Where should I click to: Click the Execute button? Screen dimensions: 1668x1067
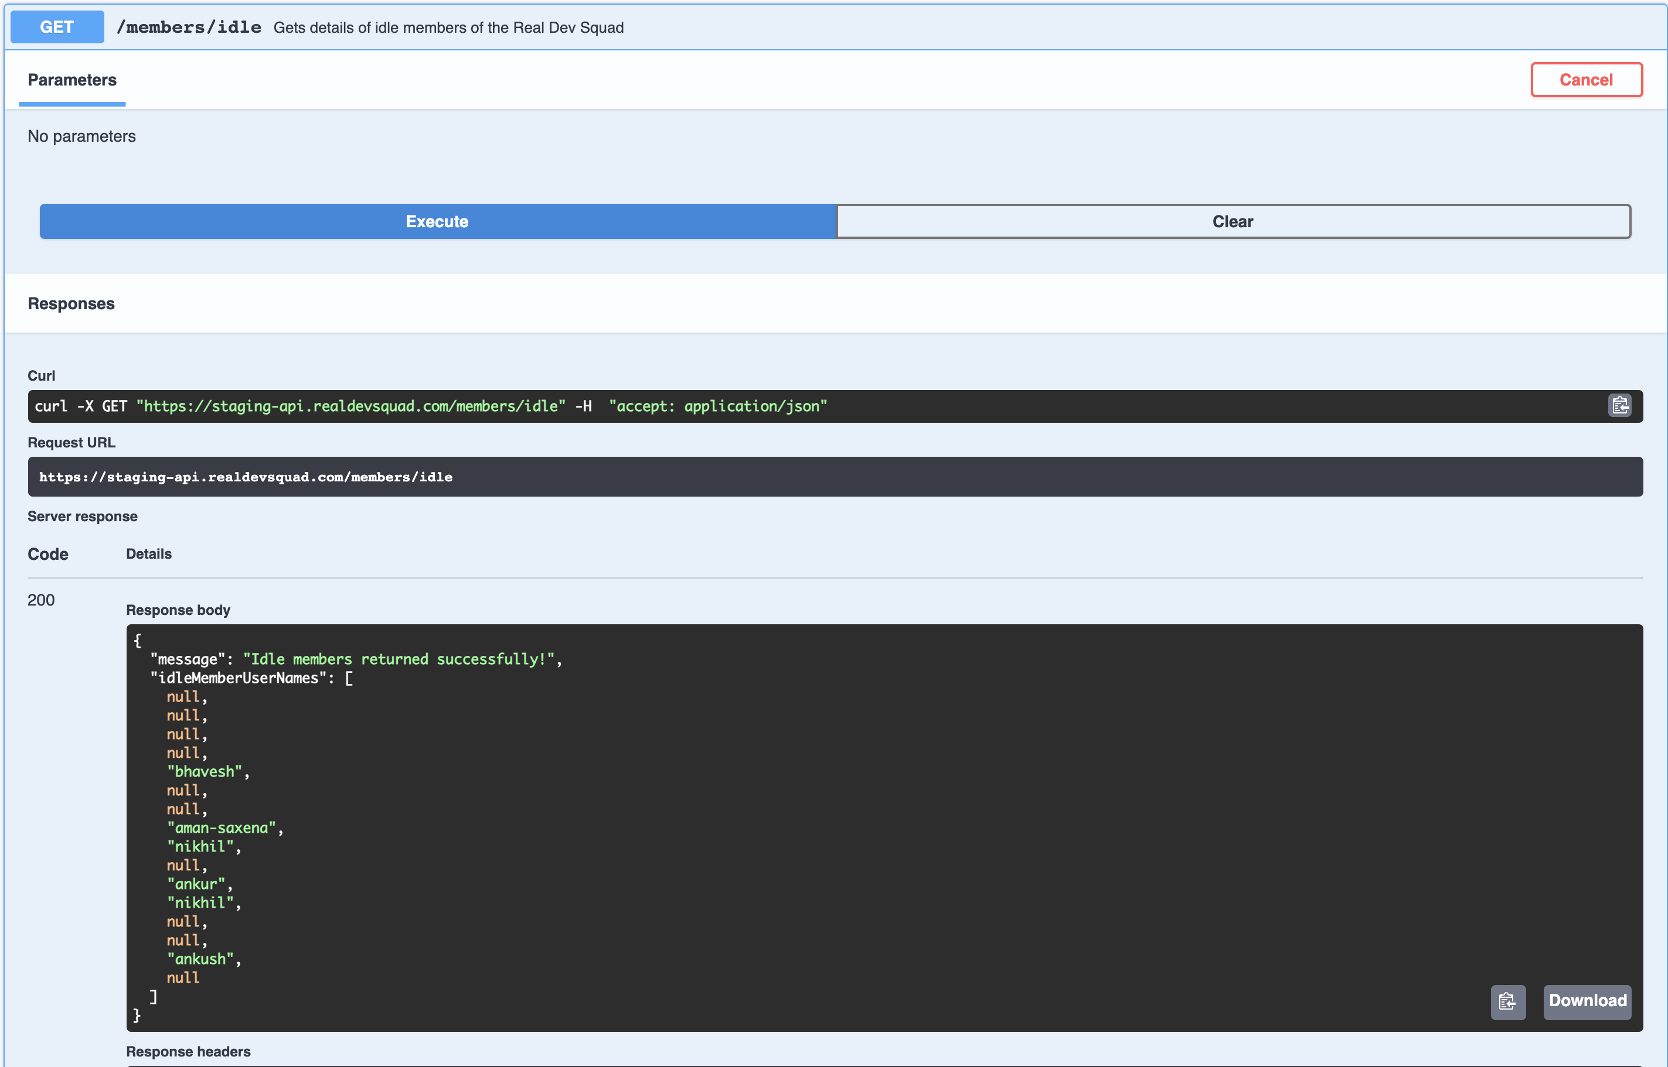pyautogui.click(x=437, y=222)
